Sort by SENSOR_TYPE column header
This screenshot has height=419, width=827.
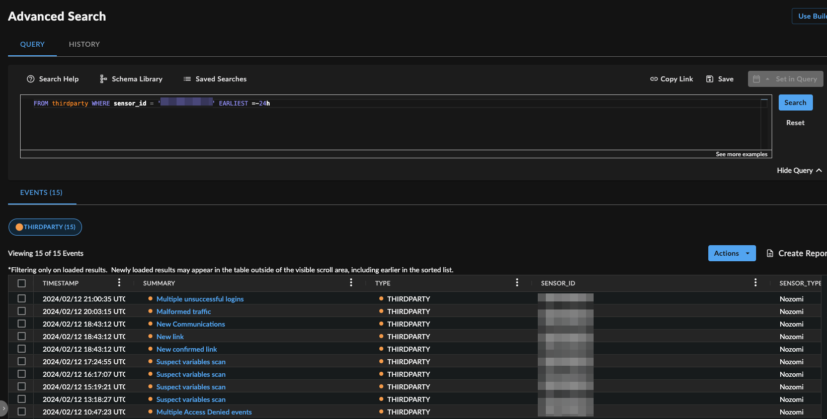800,283
